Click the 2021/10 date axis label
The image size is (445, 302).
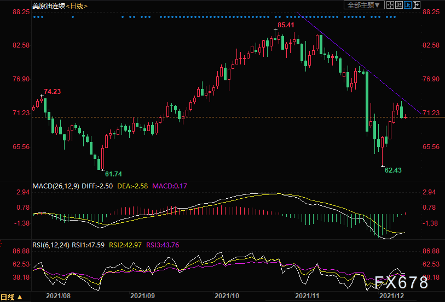click(x=227, y=296)
